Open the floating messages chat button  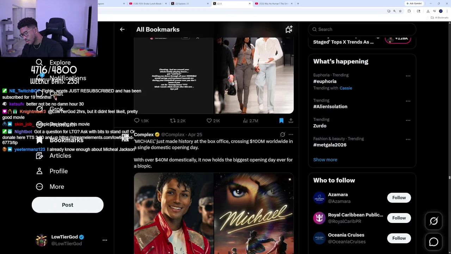coord(434,242)
